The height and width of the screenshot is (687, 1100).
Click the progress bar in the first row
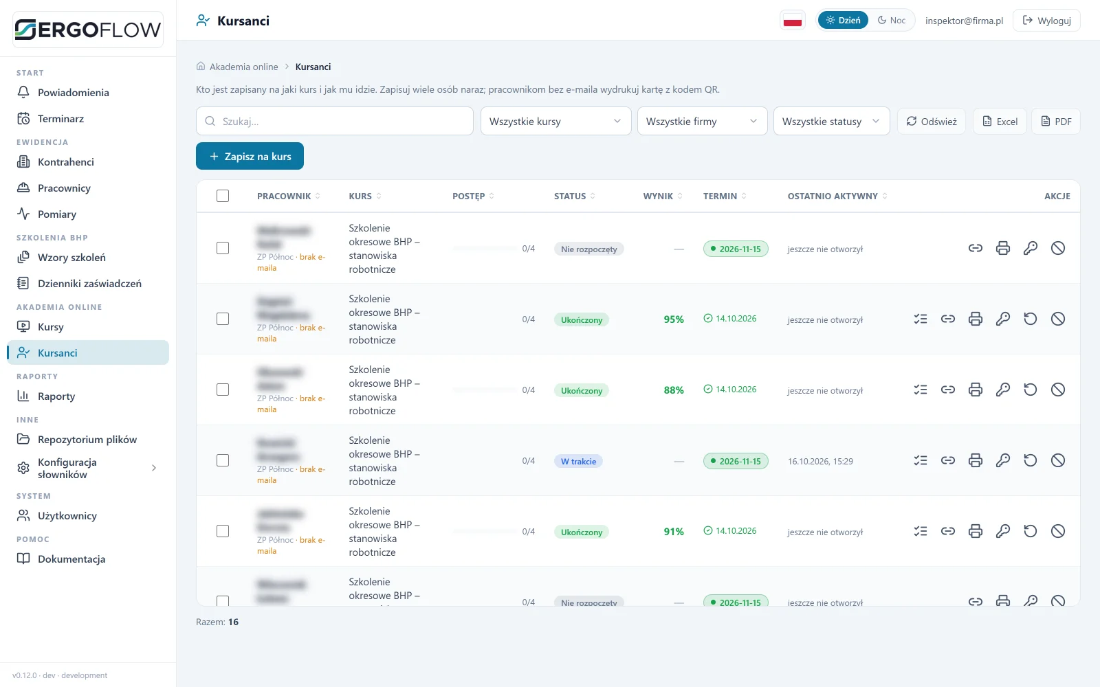click(485, 249)
